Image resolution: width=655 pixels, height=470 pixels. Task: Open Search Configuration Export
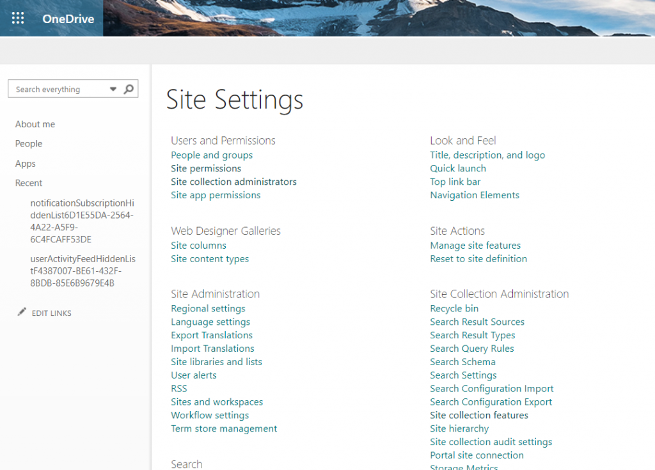click(491, 402)
